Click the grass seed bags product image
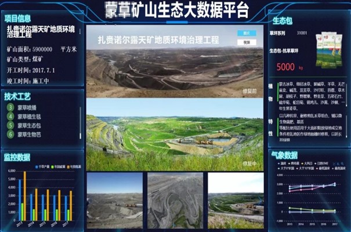Screen dimensions: 351x232 click(329, 50)
